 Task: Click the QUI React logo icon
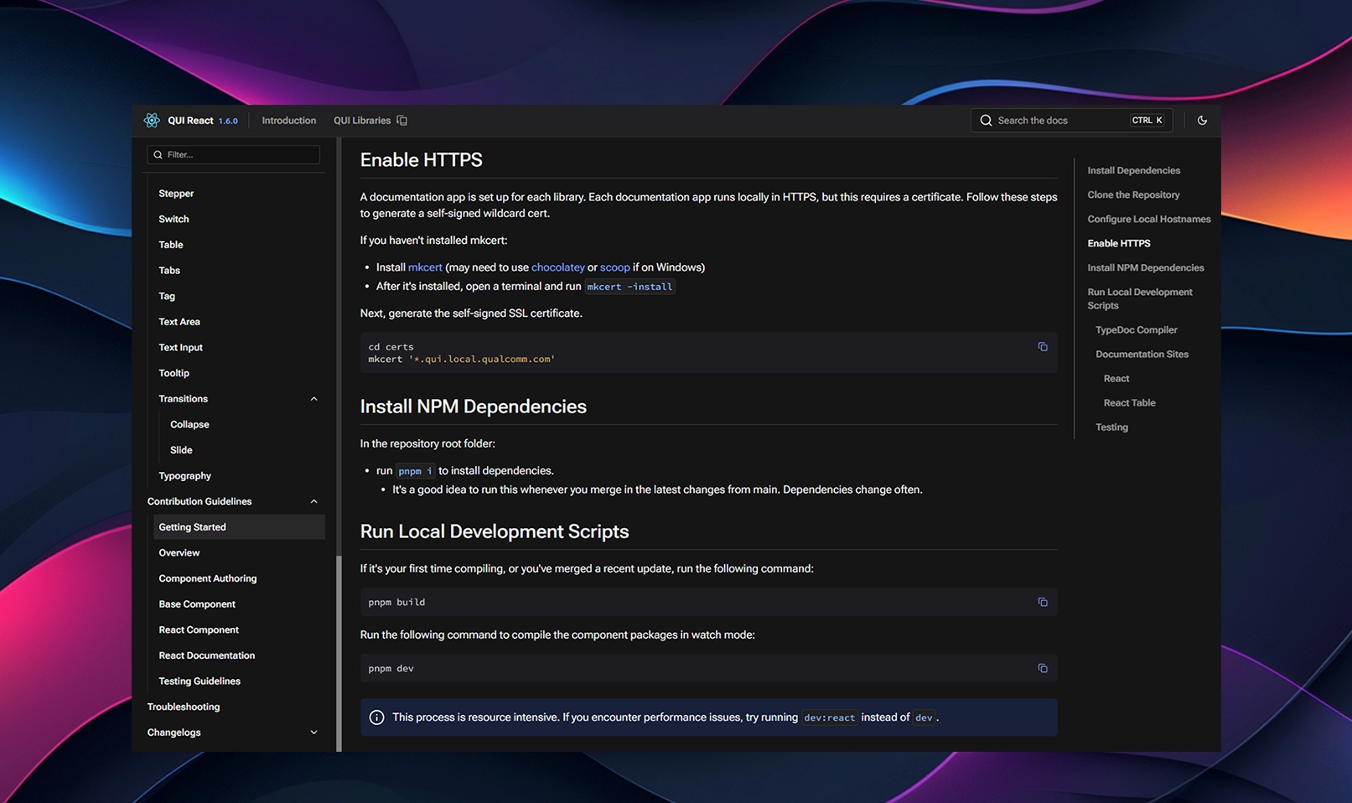coord(152,121)
